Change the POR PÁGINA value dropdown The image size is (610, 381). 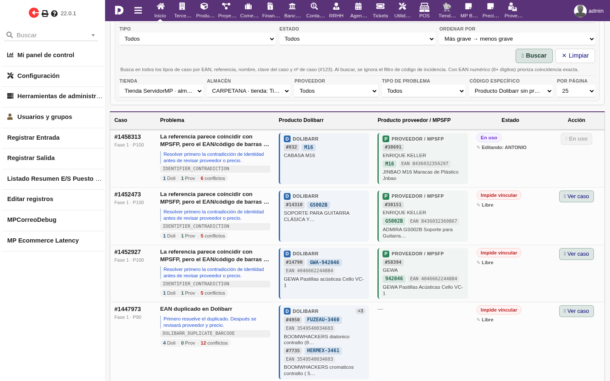pyautogui.click(x=576, y=91)
